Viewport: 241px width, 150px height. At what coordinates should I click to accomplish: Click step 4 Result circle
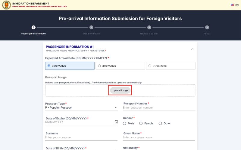click(x=207, y=27)
